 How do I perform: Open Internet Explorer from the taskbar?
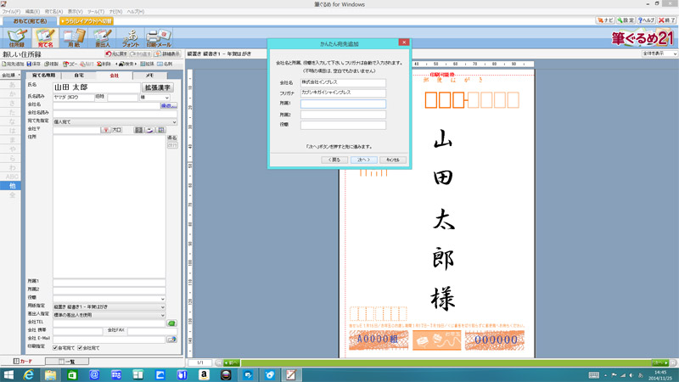[x=29, y=374]
